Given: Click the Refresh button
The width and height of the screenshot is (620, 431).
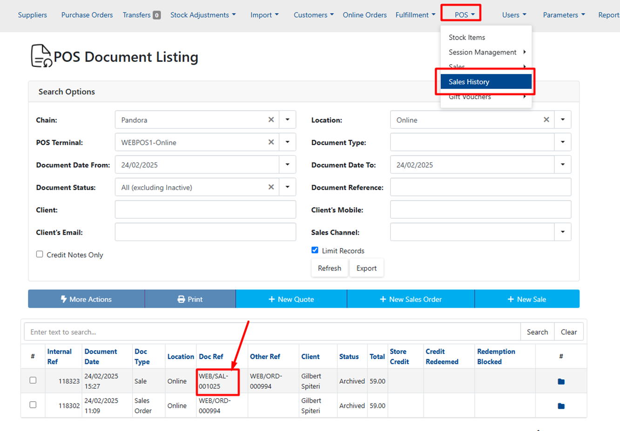Looking at the screenshot, I should [330, 268].
